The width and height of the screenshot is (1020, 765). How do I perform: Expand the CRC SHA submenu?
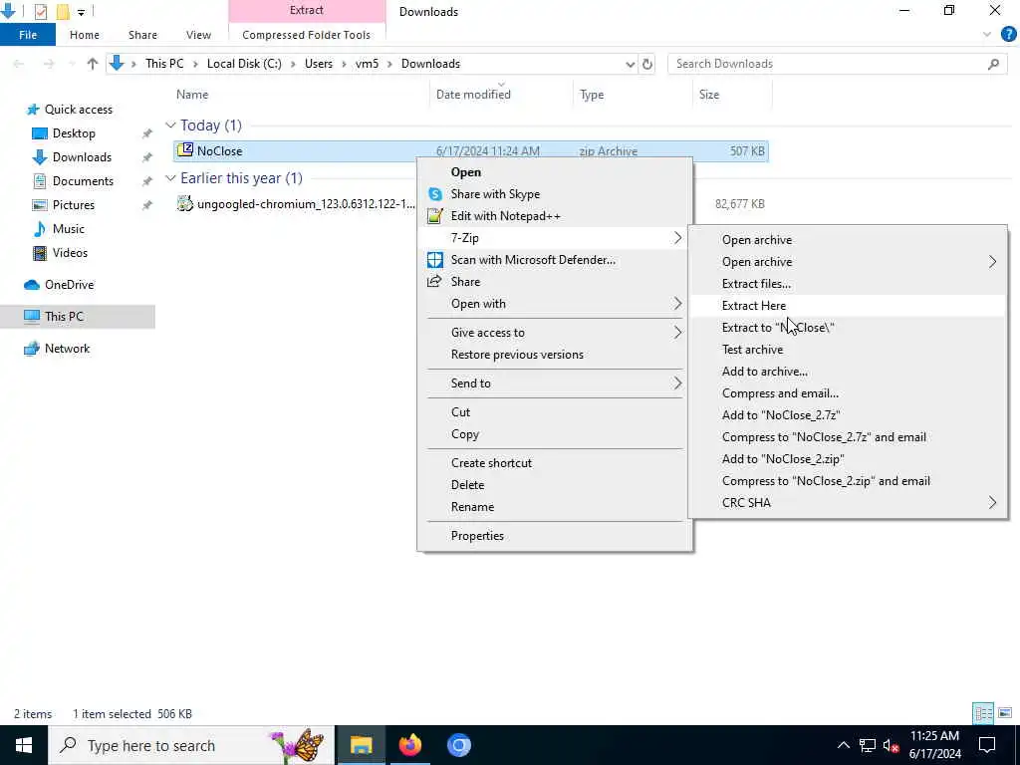(848, 502)
